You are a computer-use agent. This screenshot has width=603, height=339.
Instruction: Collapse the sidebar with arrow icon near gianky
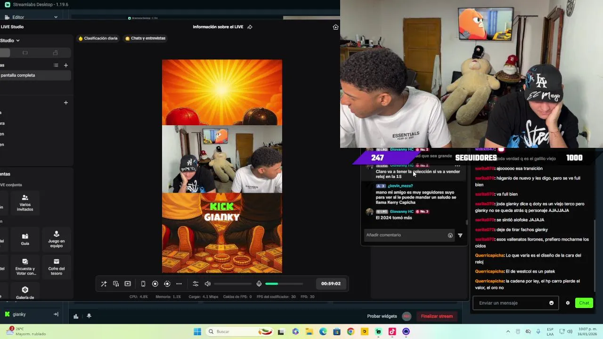56,314
